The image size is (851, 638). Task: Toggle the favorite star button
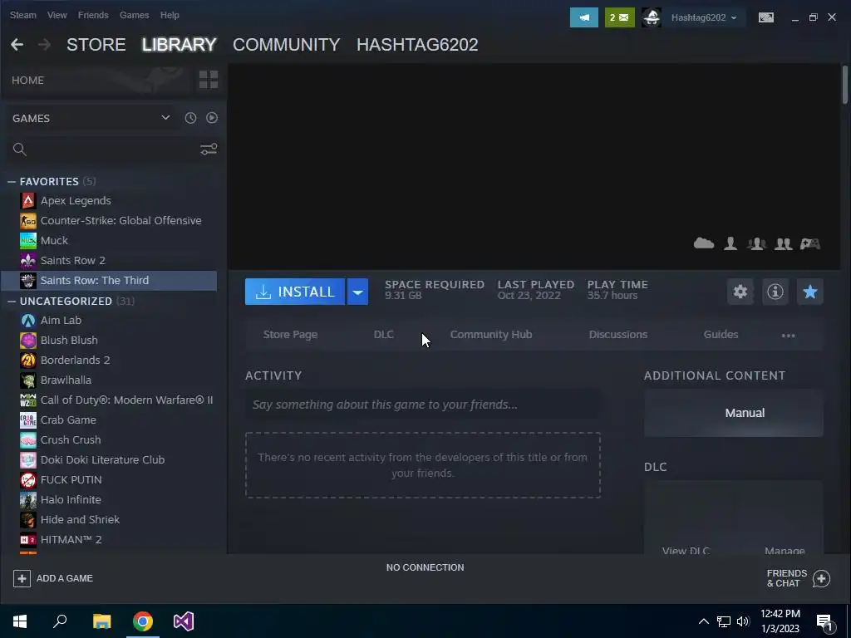(809, 292)
